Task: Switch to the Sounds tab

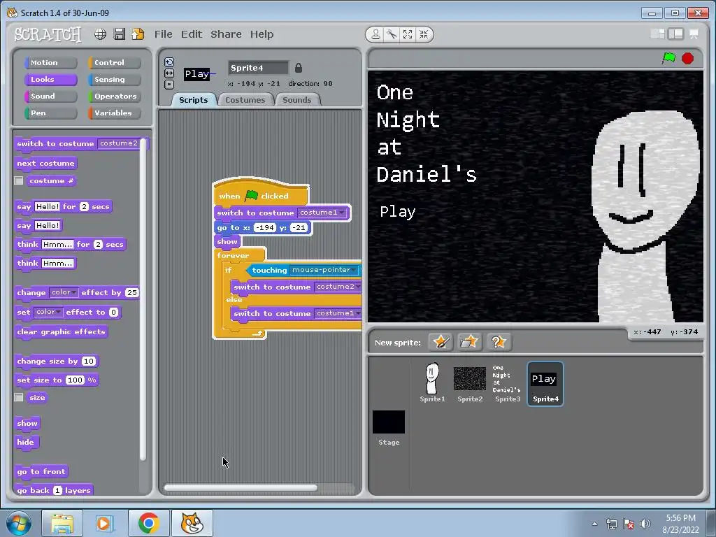Action: tap(296, 100)
